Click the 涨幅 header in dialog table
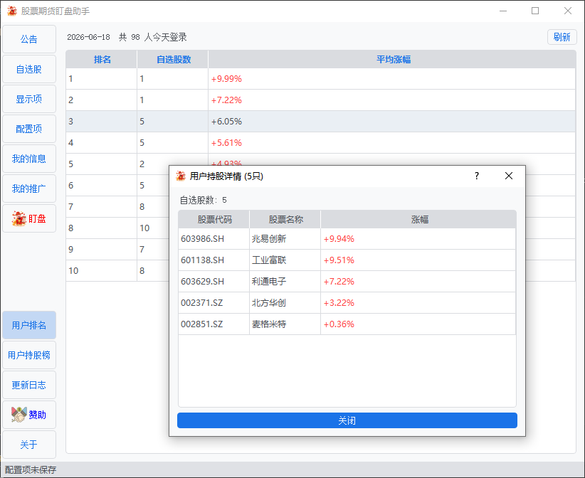The width and height of the screenshot is (585, 478). 418,219
